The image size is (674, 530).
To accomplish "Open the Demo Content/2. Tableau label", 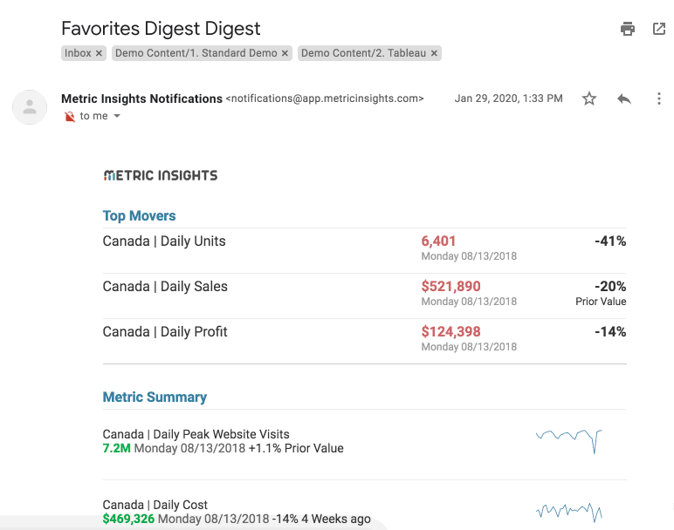I will click(363, 53).
